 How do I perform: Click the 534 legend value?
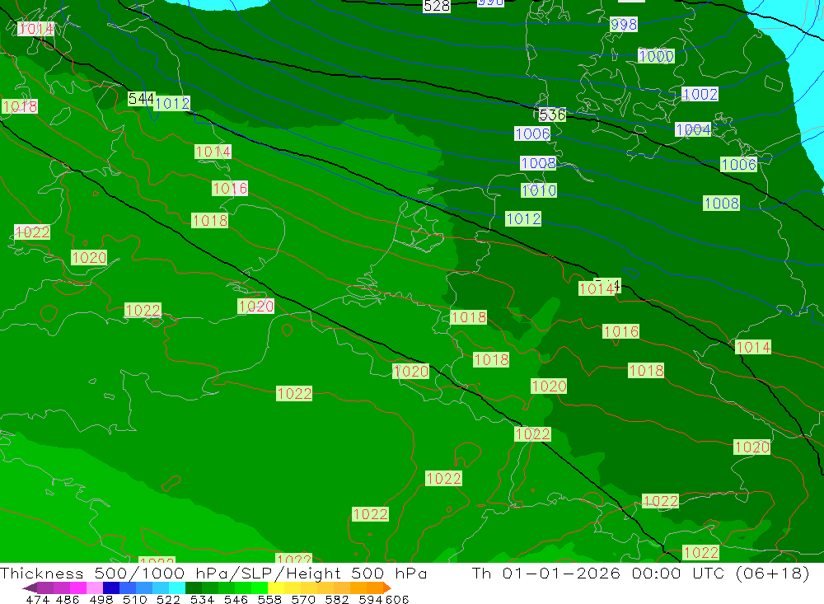coord(203,599)
